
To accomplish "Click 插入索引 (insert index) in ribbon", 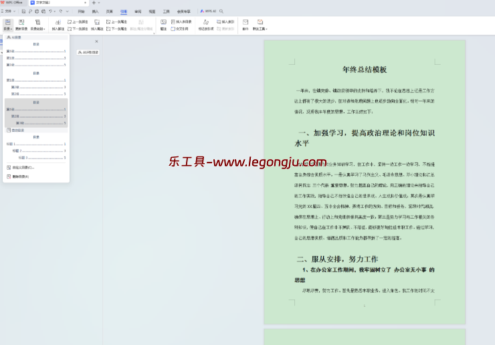I will point(225,22).
